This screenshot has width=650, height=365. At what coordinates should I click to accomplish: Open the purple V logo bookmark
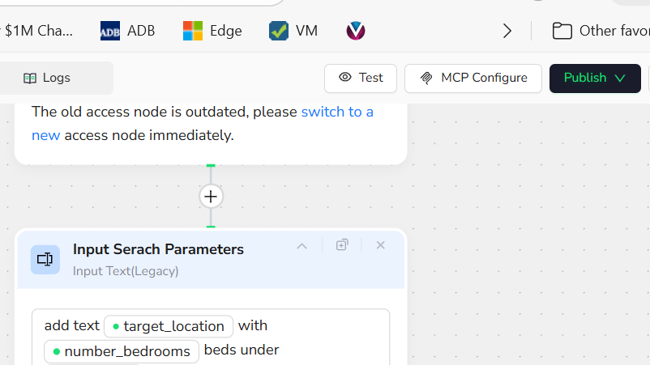[x=356, y=31]
